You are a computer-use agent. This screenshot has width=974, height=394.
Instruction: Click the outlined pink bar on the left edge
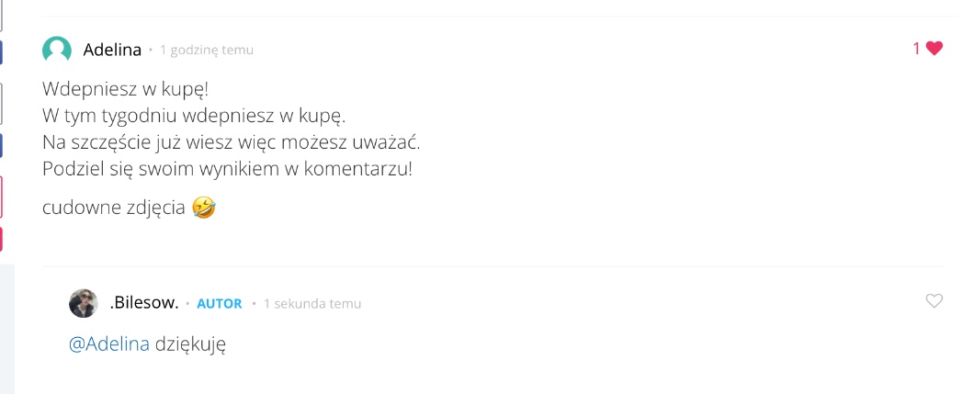(1, 197)
